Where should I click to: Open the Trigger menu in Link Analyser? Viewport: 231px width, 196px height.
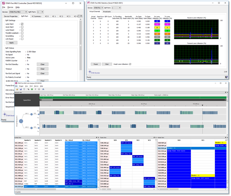click(21, 86)
